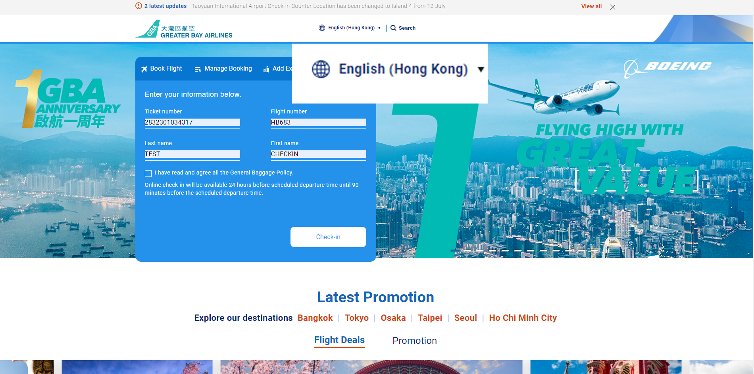Image resolution: width=754 pixels, height=374 pixels.
Task: Click the dropdown arrow in enlarged language box
Action: [x=481, y=69]
